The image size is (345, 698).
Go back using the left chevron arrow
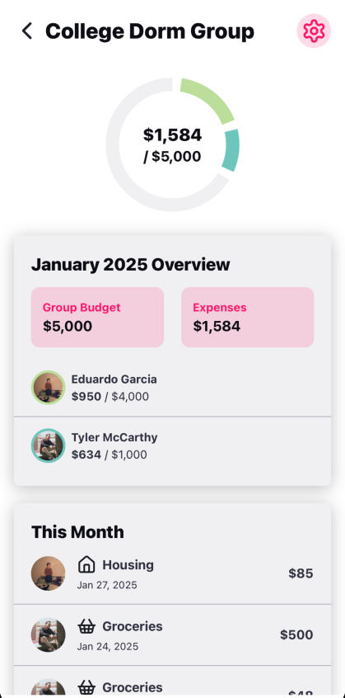pyautogui.click(x=27, y=31)
